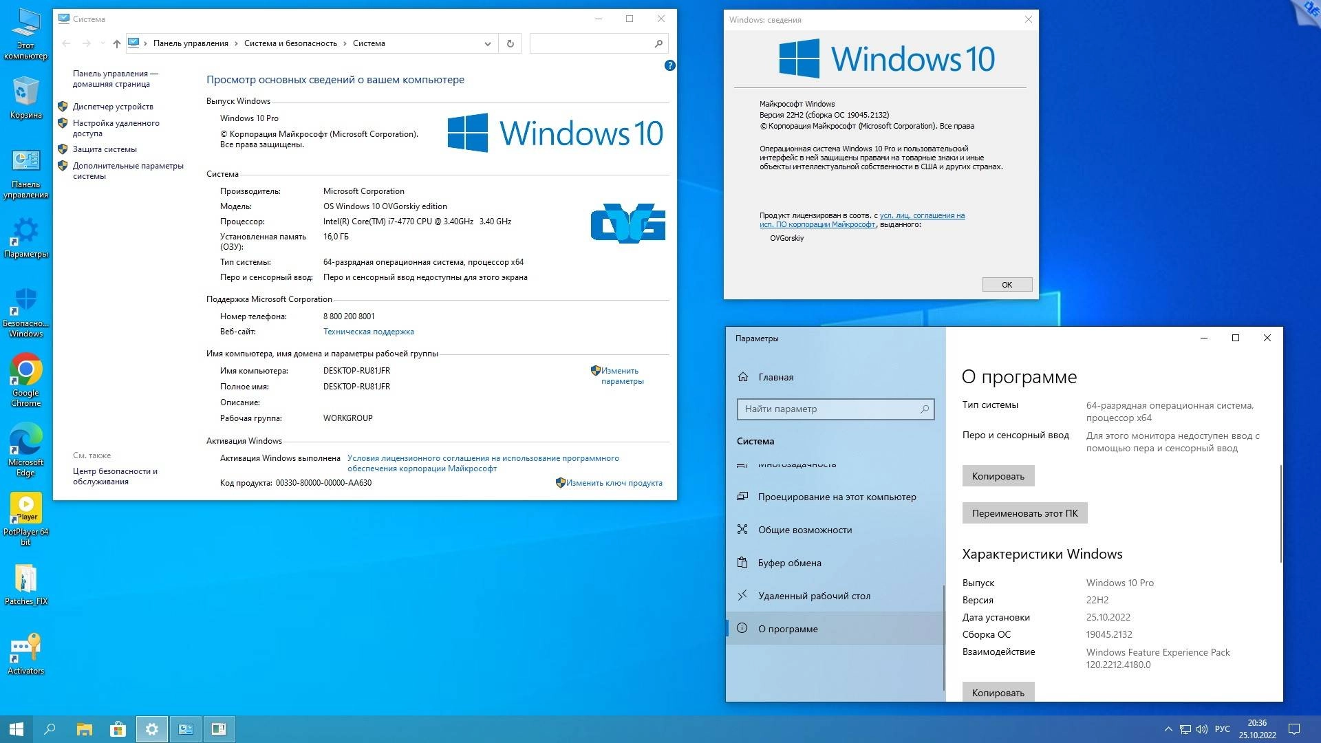Image resolution: width=1321 pixels, height=743 pixels.
Task: Click Переименовать этот ПК button
Action: tap(1024, 513)
